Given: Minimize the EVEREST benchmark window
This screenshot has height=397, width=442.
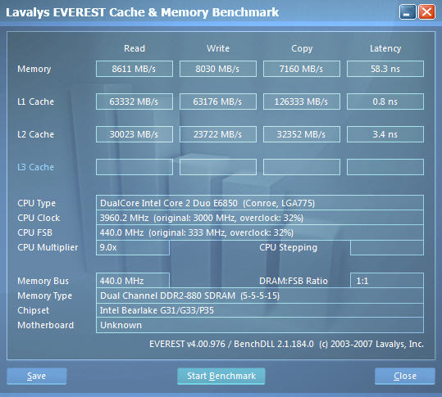Looking at the screenshot, I should coord(408,12).
